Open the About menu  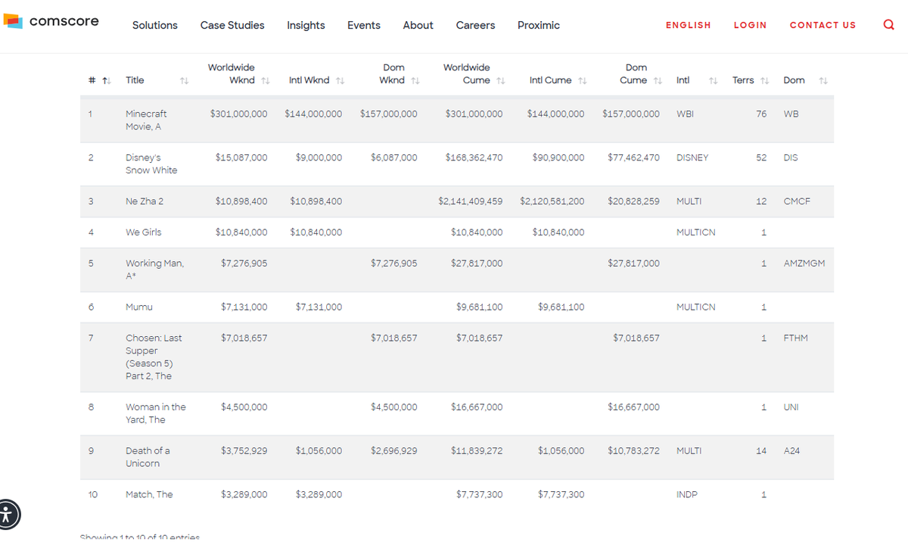(x=418, y=25)
